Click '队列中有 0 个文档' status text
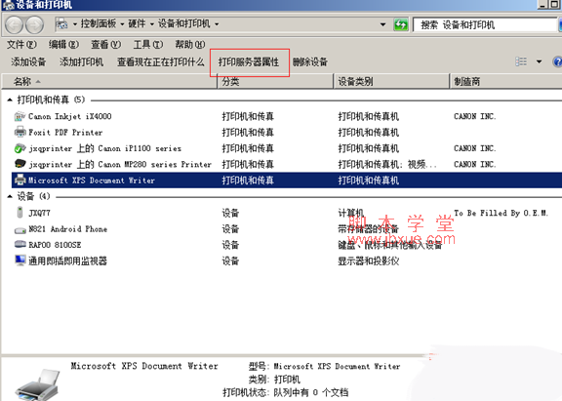562x401 pixels. tap(310, 393)
